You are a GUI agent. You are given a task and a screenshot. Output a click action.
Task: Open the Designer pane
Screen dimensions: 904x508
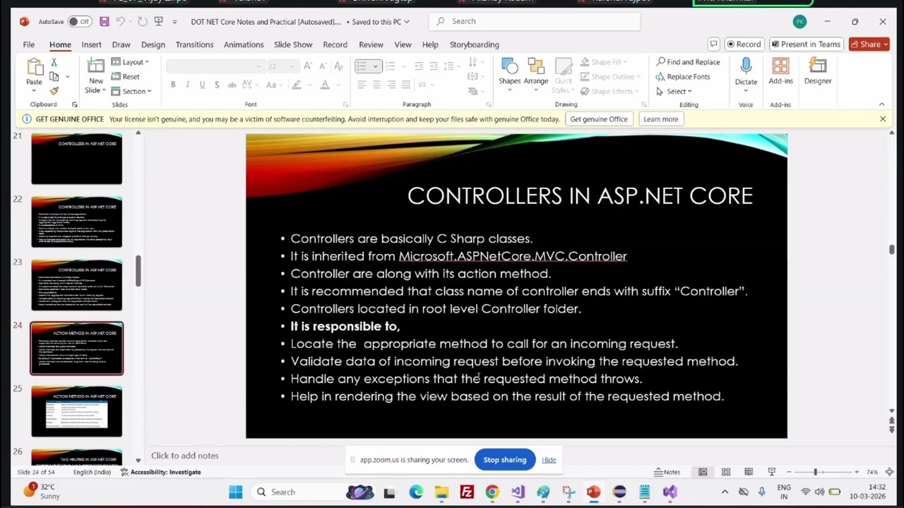(x=818, y=72)
